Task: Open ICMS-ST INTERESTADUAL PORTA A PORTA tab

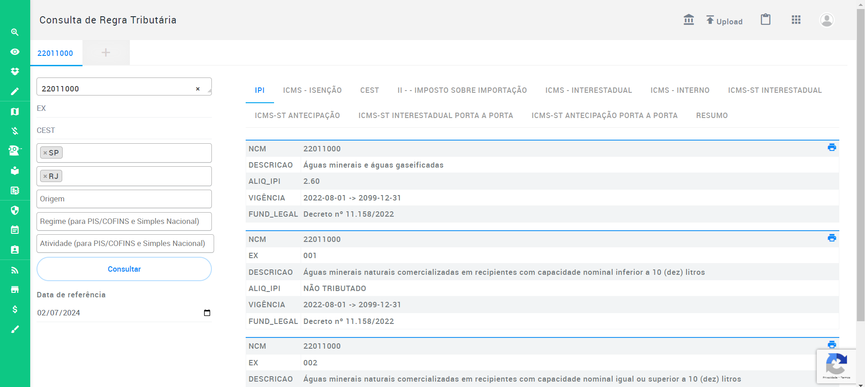Action: 436,115
